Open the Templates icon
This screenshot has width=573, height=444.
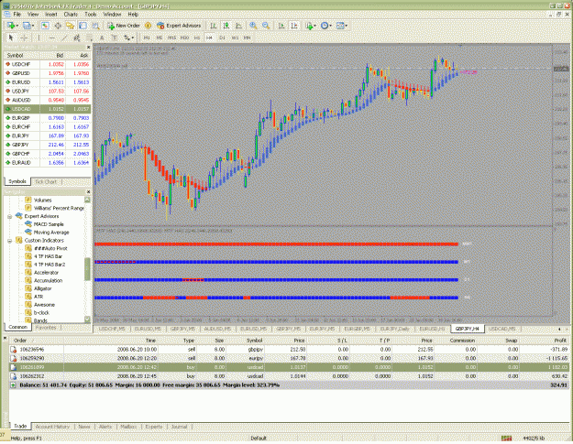pos(340,26)
